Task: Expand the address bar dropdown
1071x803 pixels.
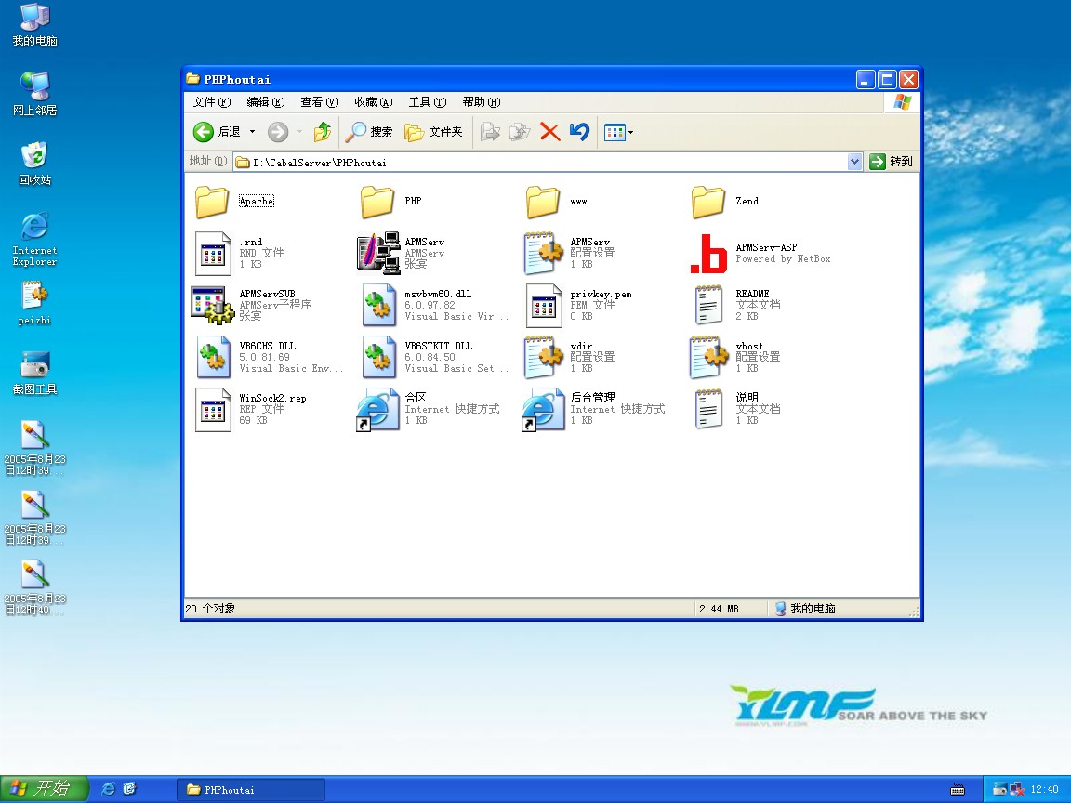Action: [x=855, y=162]
